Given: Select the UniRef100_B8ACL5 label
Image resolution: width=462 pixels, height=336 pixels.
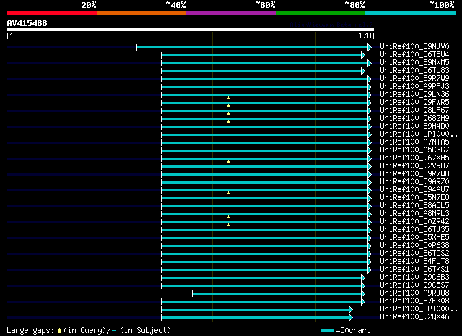Looking at the screenshot, I should 414,206.
